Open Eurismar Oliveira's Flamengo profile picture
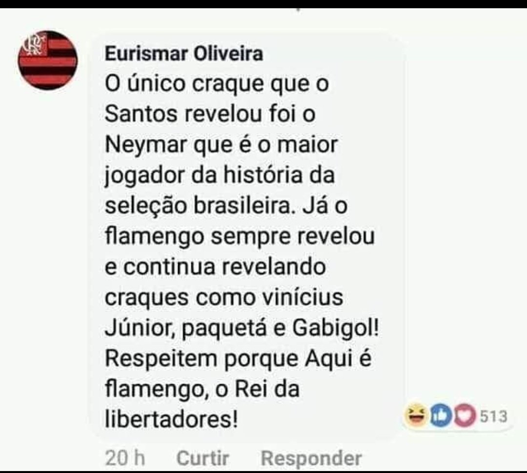The image size is (527, 473). [x=48, y=61]
